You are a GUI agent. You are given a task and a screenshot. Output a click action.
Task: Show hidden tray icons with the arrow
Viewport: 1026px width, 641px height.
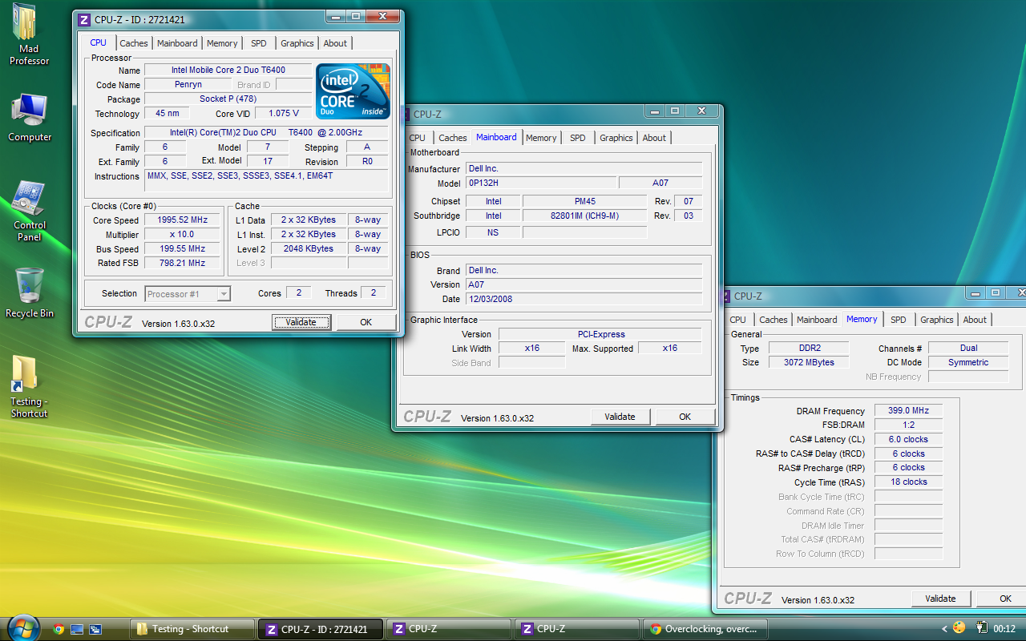pos(945,629)
